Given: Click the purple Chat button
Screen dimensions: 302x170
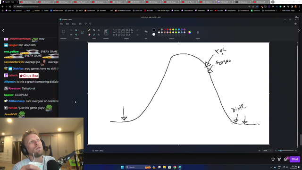Looking at the screenshot, I should click(x=294, y=159).
